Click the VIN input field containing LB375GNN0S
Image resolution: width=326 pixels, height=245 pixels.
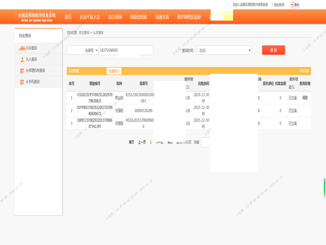point(126,50)
